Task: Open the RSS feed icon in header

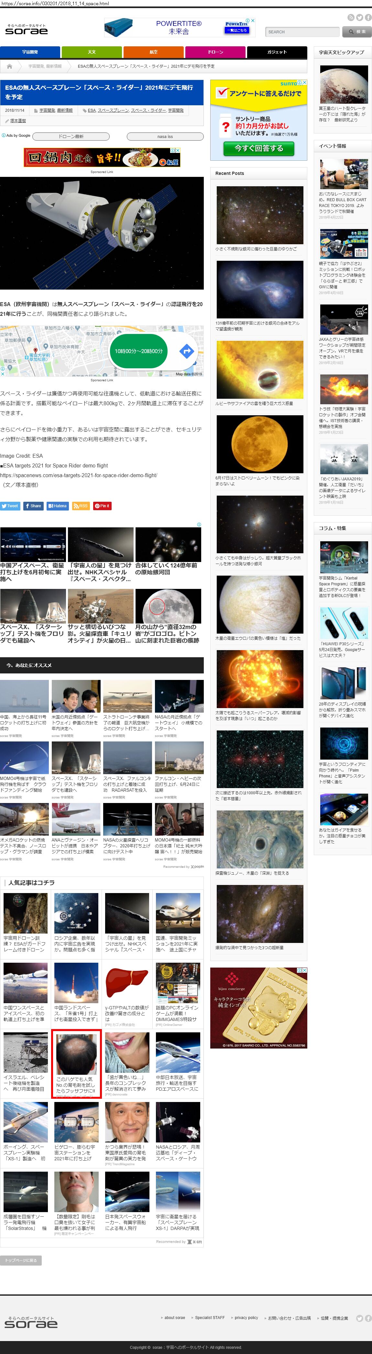Action: pyautogui.click(x=351, y=17)
